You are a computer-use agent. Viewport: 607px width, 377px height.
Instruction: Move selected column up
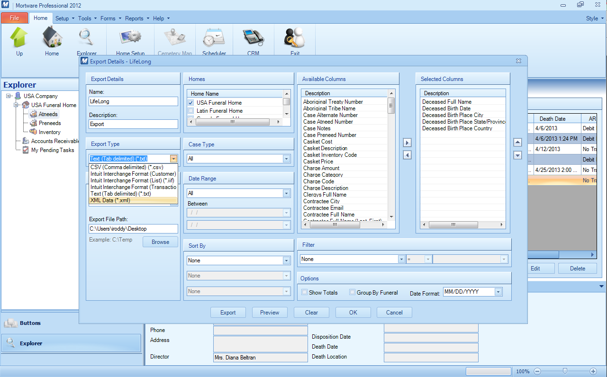(518, 143)
